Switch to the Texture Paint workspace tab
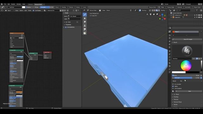Screen dimensions: 203x114 point(38,4)
